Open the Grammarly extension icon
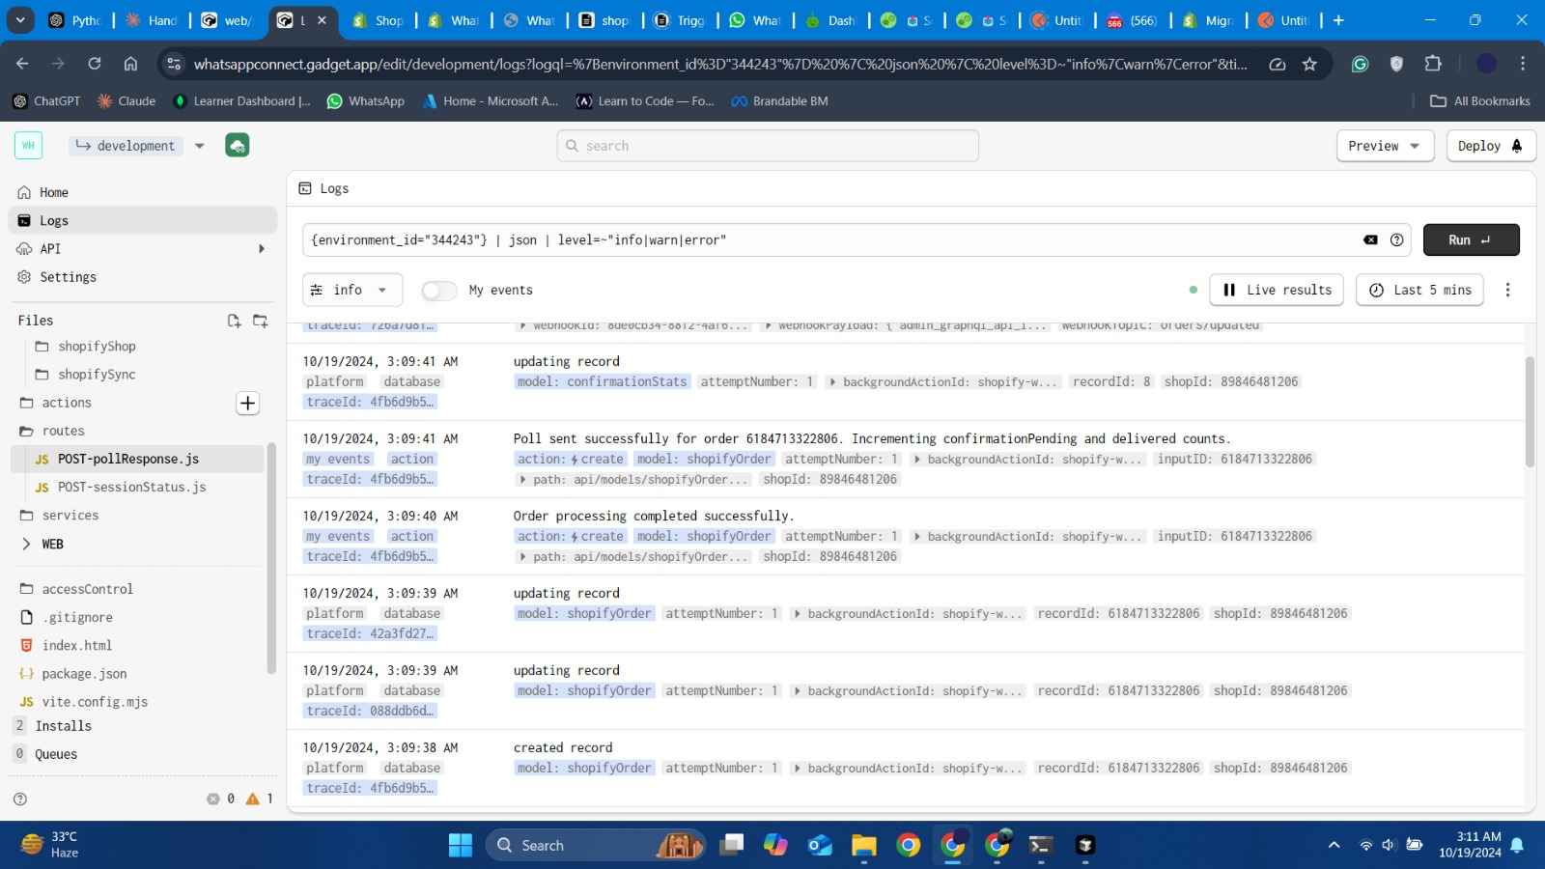 pyautogui.click(x=1361, y=64)
